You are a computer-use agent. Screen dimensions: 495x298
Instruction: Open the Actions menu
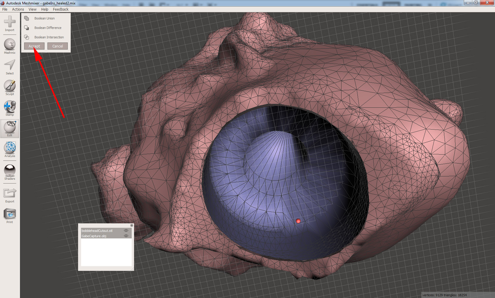(18, 9)
